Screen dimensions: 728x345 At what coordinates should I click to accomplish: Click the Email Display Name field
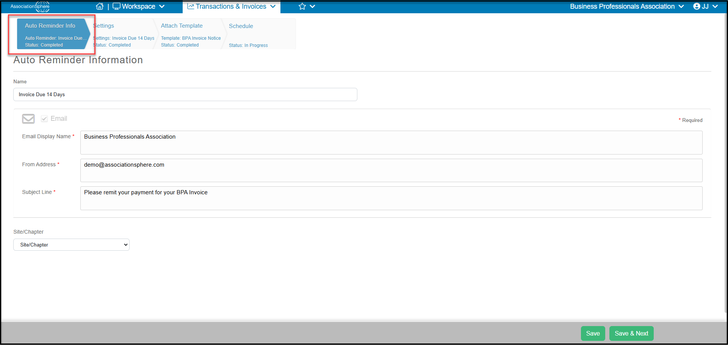click(x=391, y=142)
